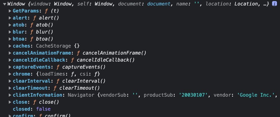Expand the chrome object with loadTimes
280x117 pixels.
[10, 74]
